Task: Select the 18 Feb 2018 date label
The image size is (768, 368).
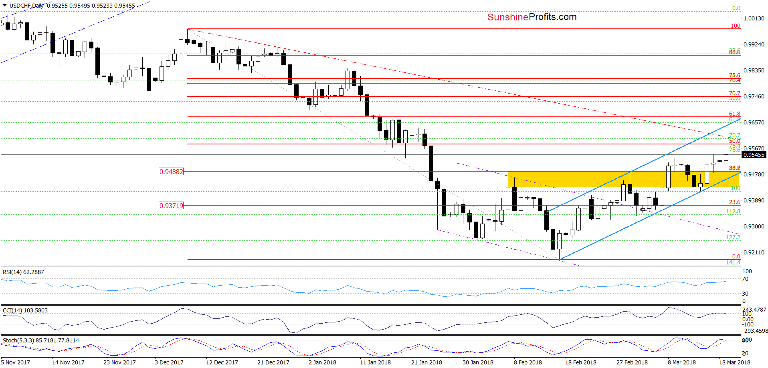Action: tap(581, 362)
